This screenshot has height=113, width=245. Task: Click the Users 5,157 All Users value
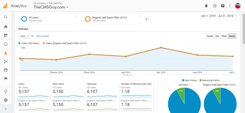[x=24, y=92]
